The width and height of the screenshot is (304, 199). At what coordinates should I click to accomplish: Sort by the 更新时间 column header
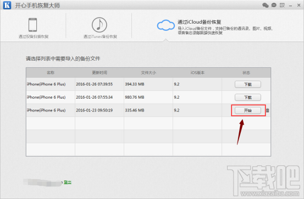pyautogui.click(x=100, y=73)
